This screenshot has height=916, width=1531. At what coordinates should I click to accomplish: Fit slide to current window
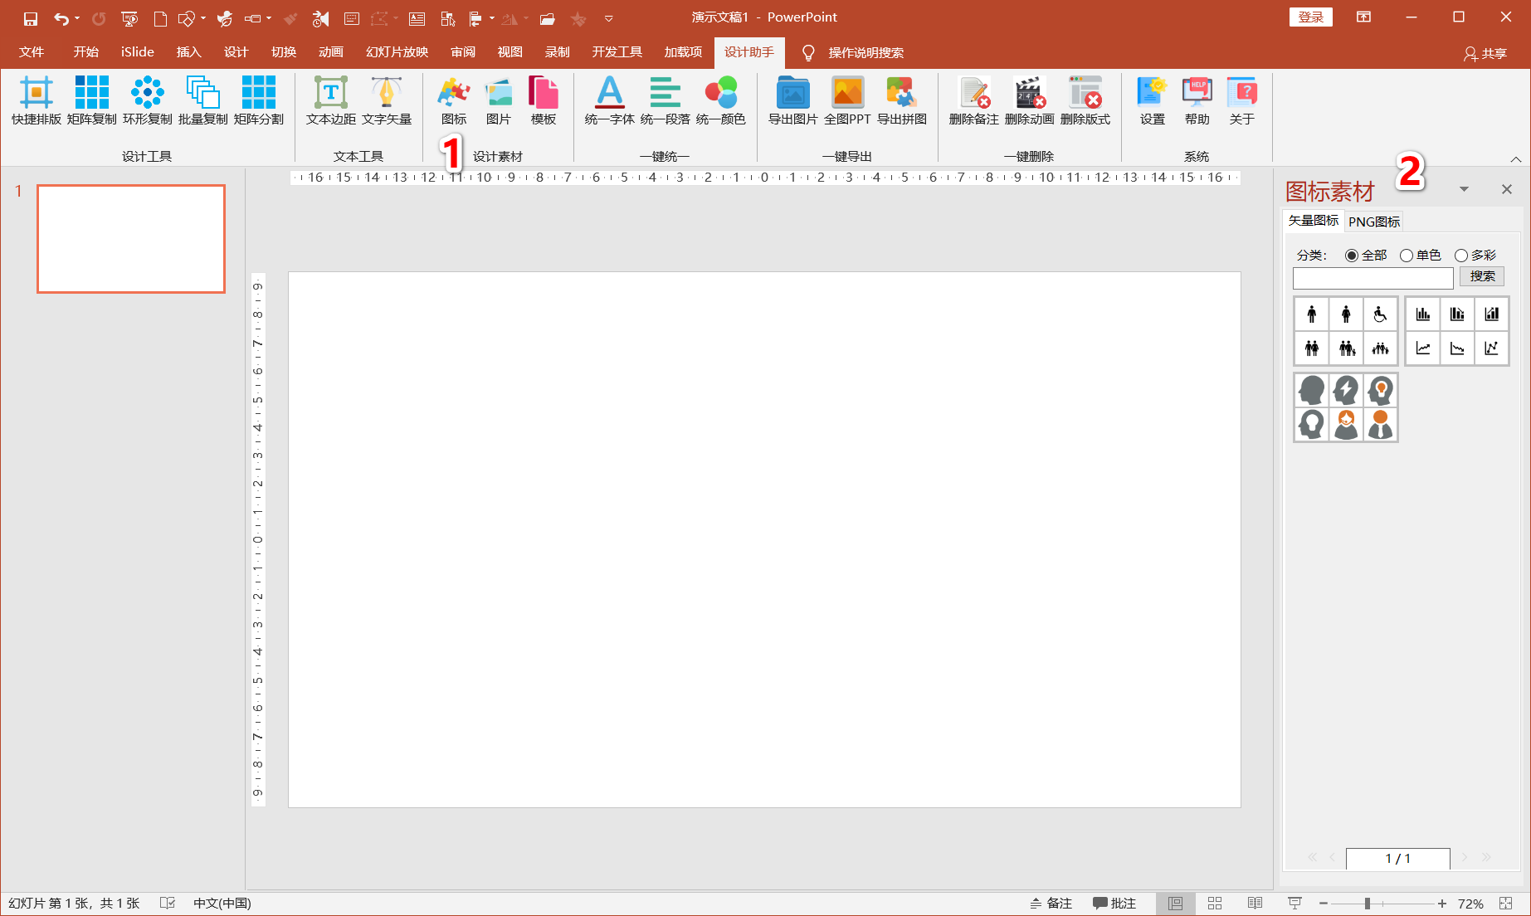coord(1506,904)
